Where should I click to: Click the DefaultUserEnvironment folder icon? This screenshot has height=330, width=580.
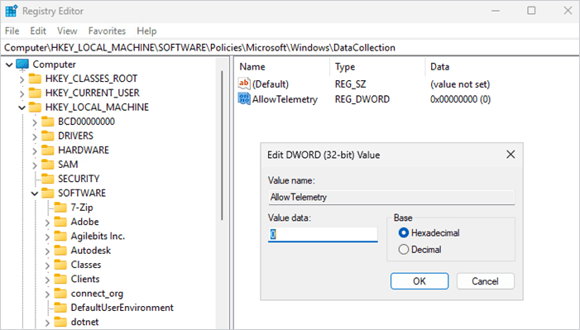(x=60, y=308)
